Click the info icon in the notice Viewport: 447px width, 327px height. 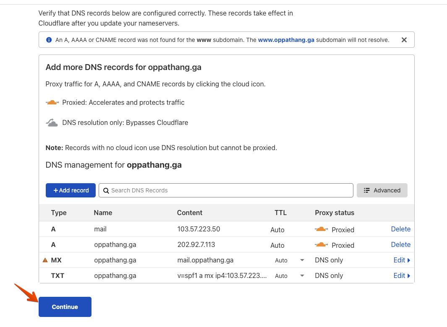(x=49, y=40)
